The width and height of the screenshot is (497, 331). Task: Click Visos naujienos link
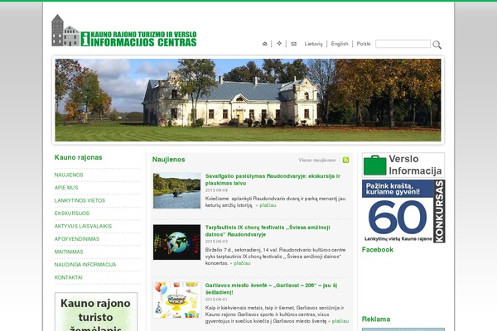tap(317, 161)
